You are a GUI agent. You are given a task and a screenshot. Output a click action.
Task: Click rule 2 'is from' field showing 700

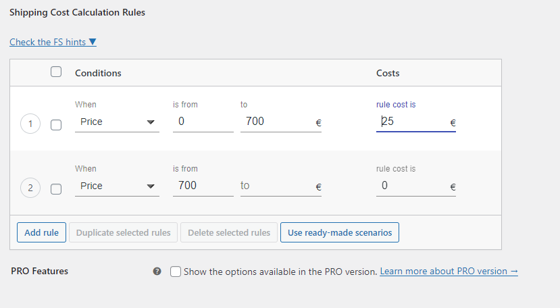click(x=203, y=186)
